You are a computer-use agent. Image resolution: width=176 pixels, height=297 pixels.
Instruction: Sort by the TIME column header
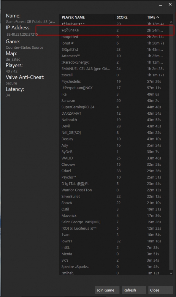(x=157, y=17)
